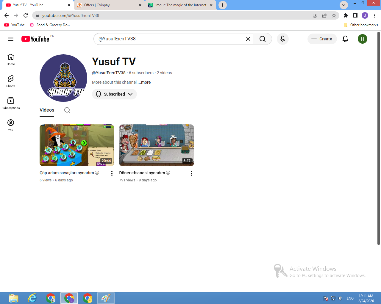
Task: Switch to the Imgur browser tab
Action: click(180, 5)
